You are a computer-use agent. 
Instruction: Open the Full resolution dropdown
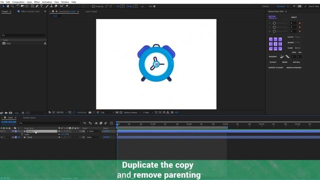[107, 112]
